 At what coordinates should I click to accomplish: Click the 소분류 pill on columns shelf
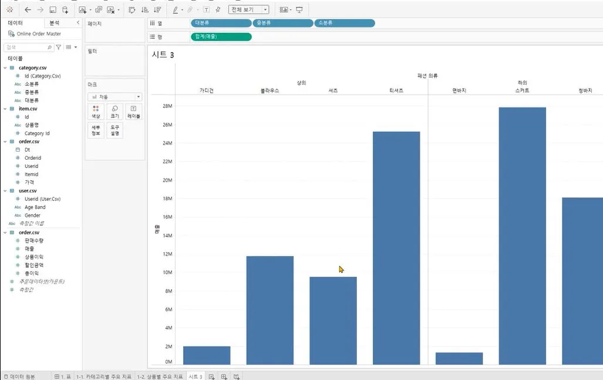click(345, 23)
